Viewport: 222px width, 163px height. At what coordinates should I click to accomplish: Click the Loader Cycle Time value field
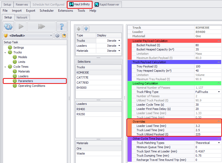point(207,105)
